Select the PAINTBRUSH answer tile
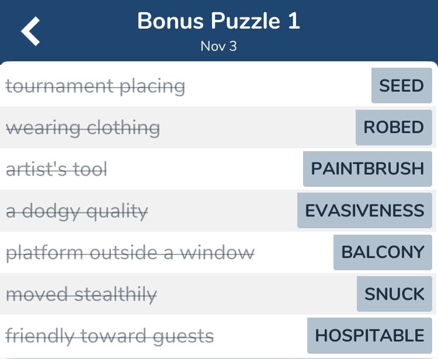This screenshot has height=359, width=438. [x=367, y=169]
